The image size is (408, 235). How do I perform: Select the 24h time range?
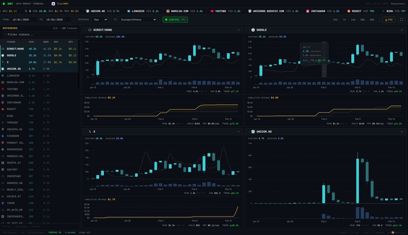[x=336, y=20]
